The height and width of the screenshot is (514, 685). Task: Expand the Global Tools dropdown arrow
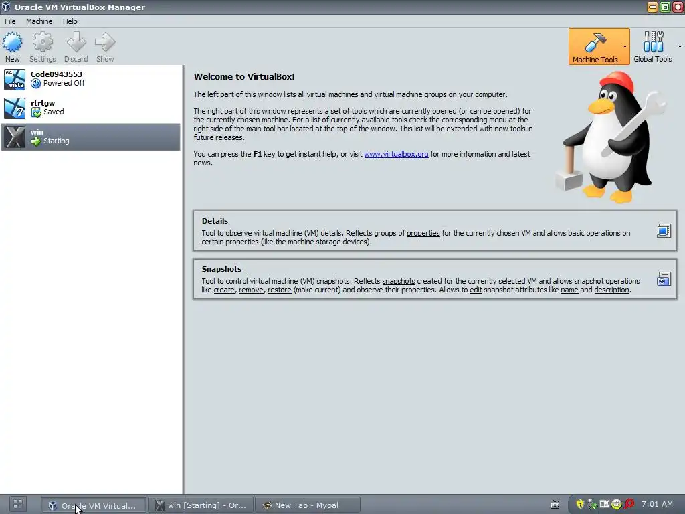click(680, 46)
